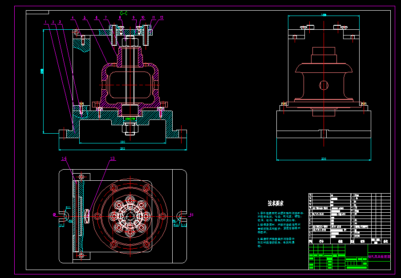Select part balloon number "12"
The image size is (401, 278).
(162, 18)
